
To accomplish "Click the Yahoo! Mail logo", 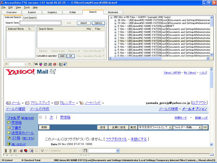I will (31, 72).
